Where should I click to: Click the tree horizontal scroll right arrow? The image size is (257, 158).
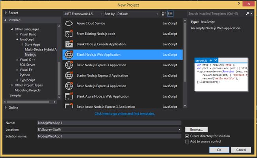pyautogui.click(x=55, y=102)
